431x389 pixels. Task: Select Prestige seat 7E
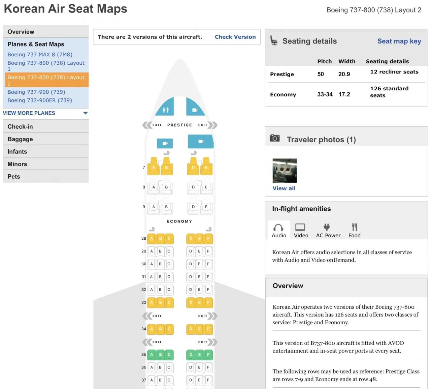(x=206, y=167)
